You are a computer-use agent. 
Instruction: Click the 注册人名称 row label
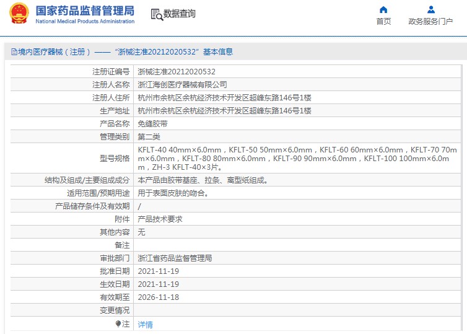[111, 85]
